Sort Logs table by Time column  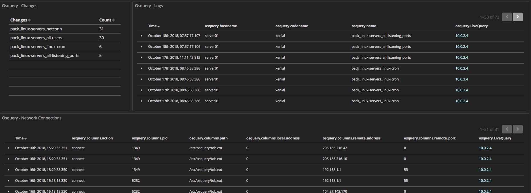(154, 26)
